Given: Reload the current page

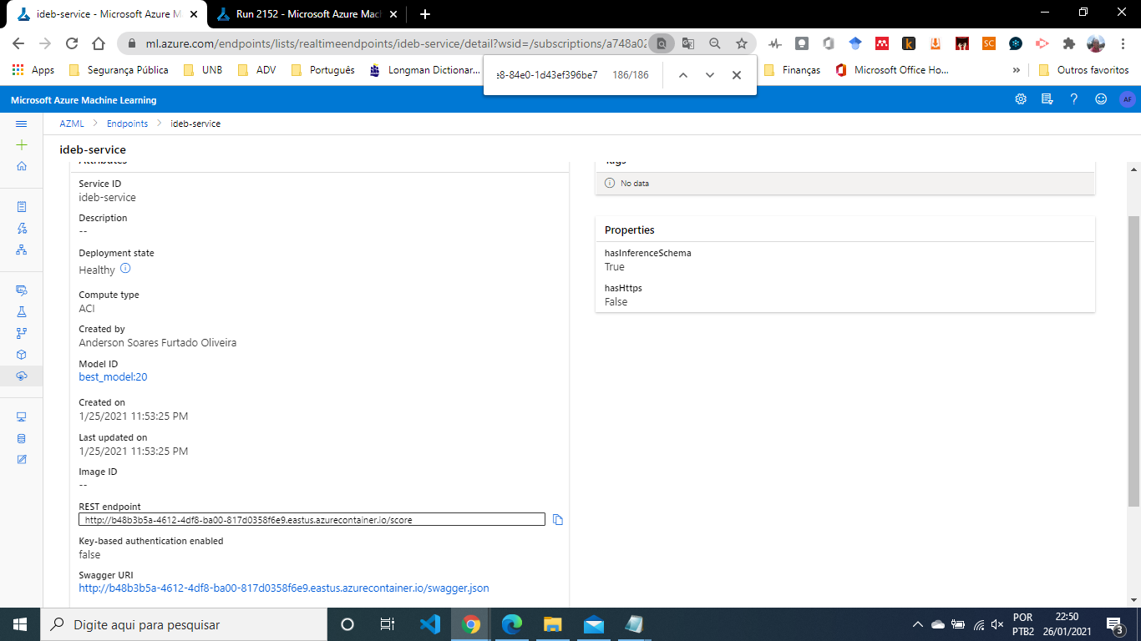Looking at the screenshot, I should click(72, 43).
